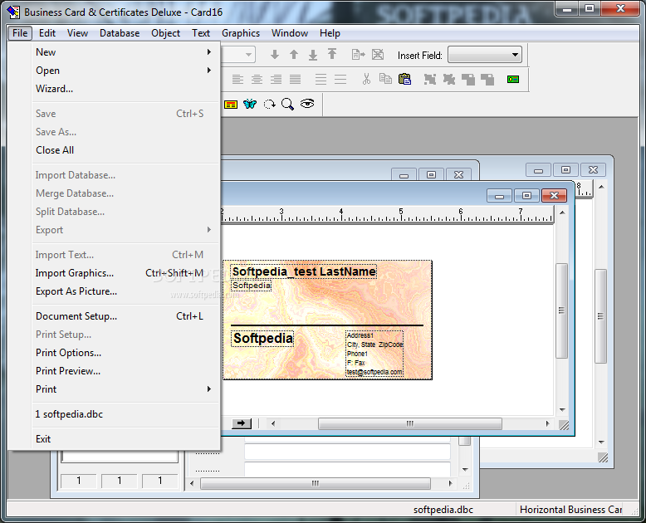The image size is (646, 523).
Task: Open the View menu
Action: tap(77, 33)
